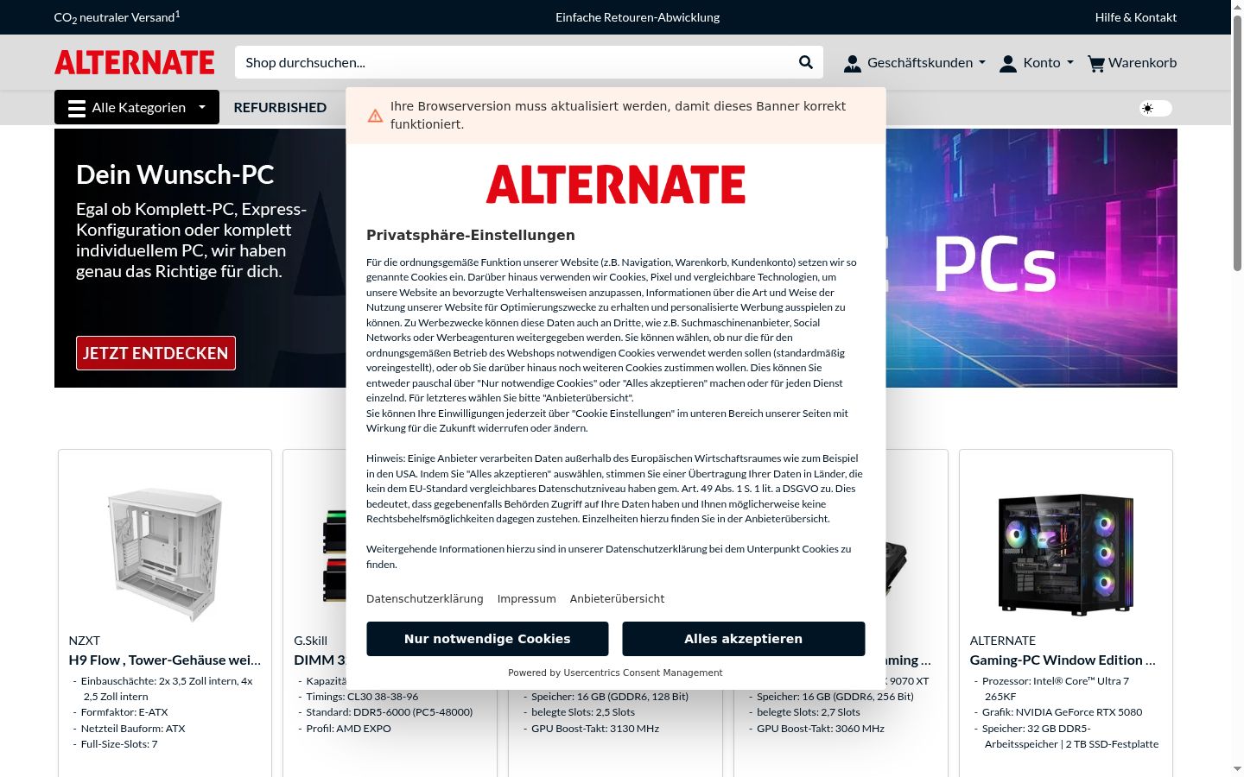Click the NZXT brand name
This screenshot has width=1244, height=777.
[85, 641]
